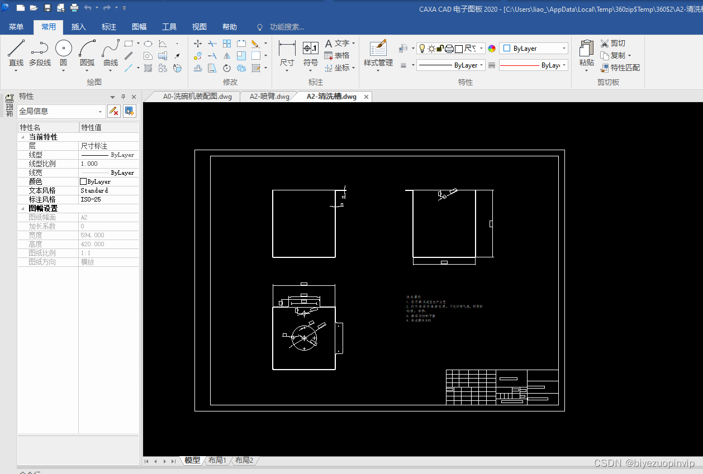The width and height of the screenshot is (703, 474).
Task: Switch to the 图幅 ribbon tab
Action: pyautogui.click(x=139, y=27)
